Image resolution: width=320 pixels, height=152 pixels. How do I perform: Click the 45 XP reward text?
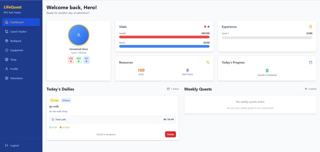point(54,127)
